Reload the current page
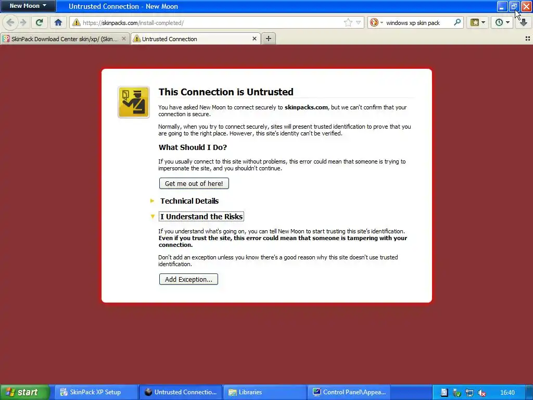Image resolution: width=533 pixels, height=400 pixels. tap(40, 23)
